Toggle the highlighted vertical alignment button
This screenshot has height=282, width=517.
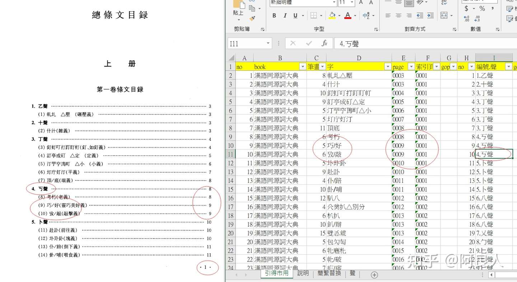(x=409, y=3)
